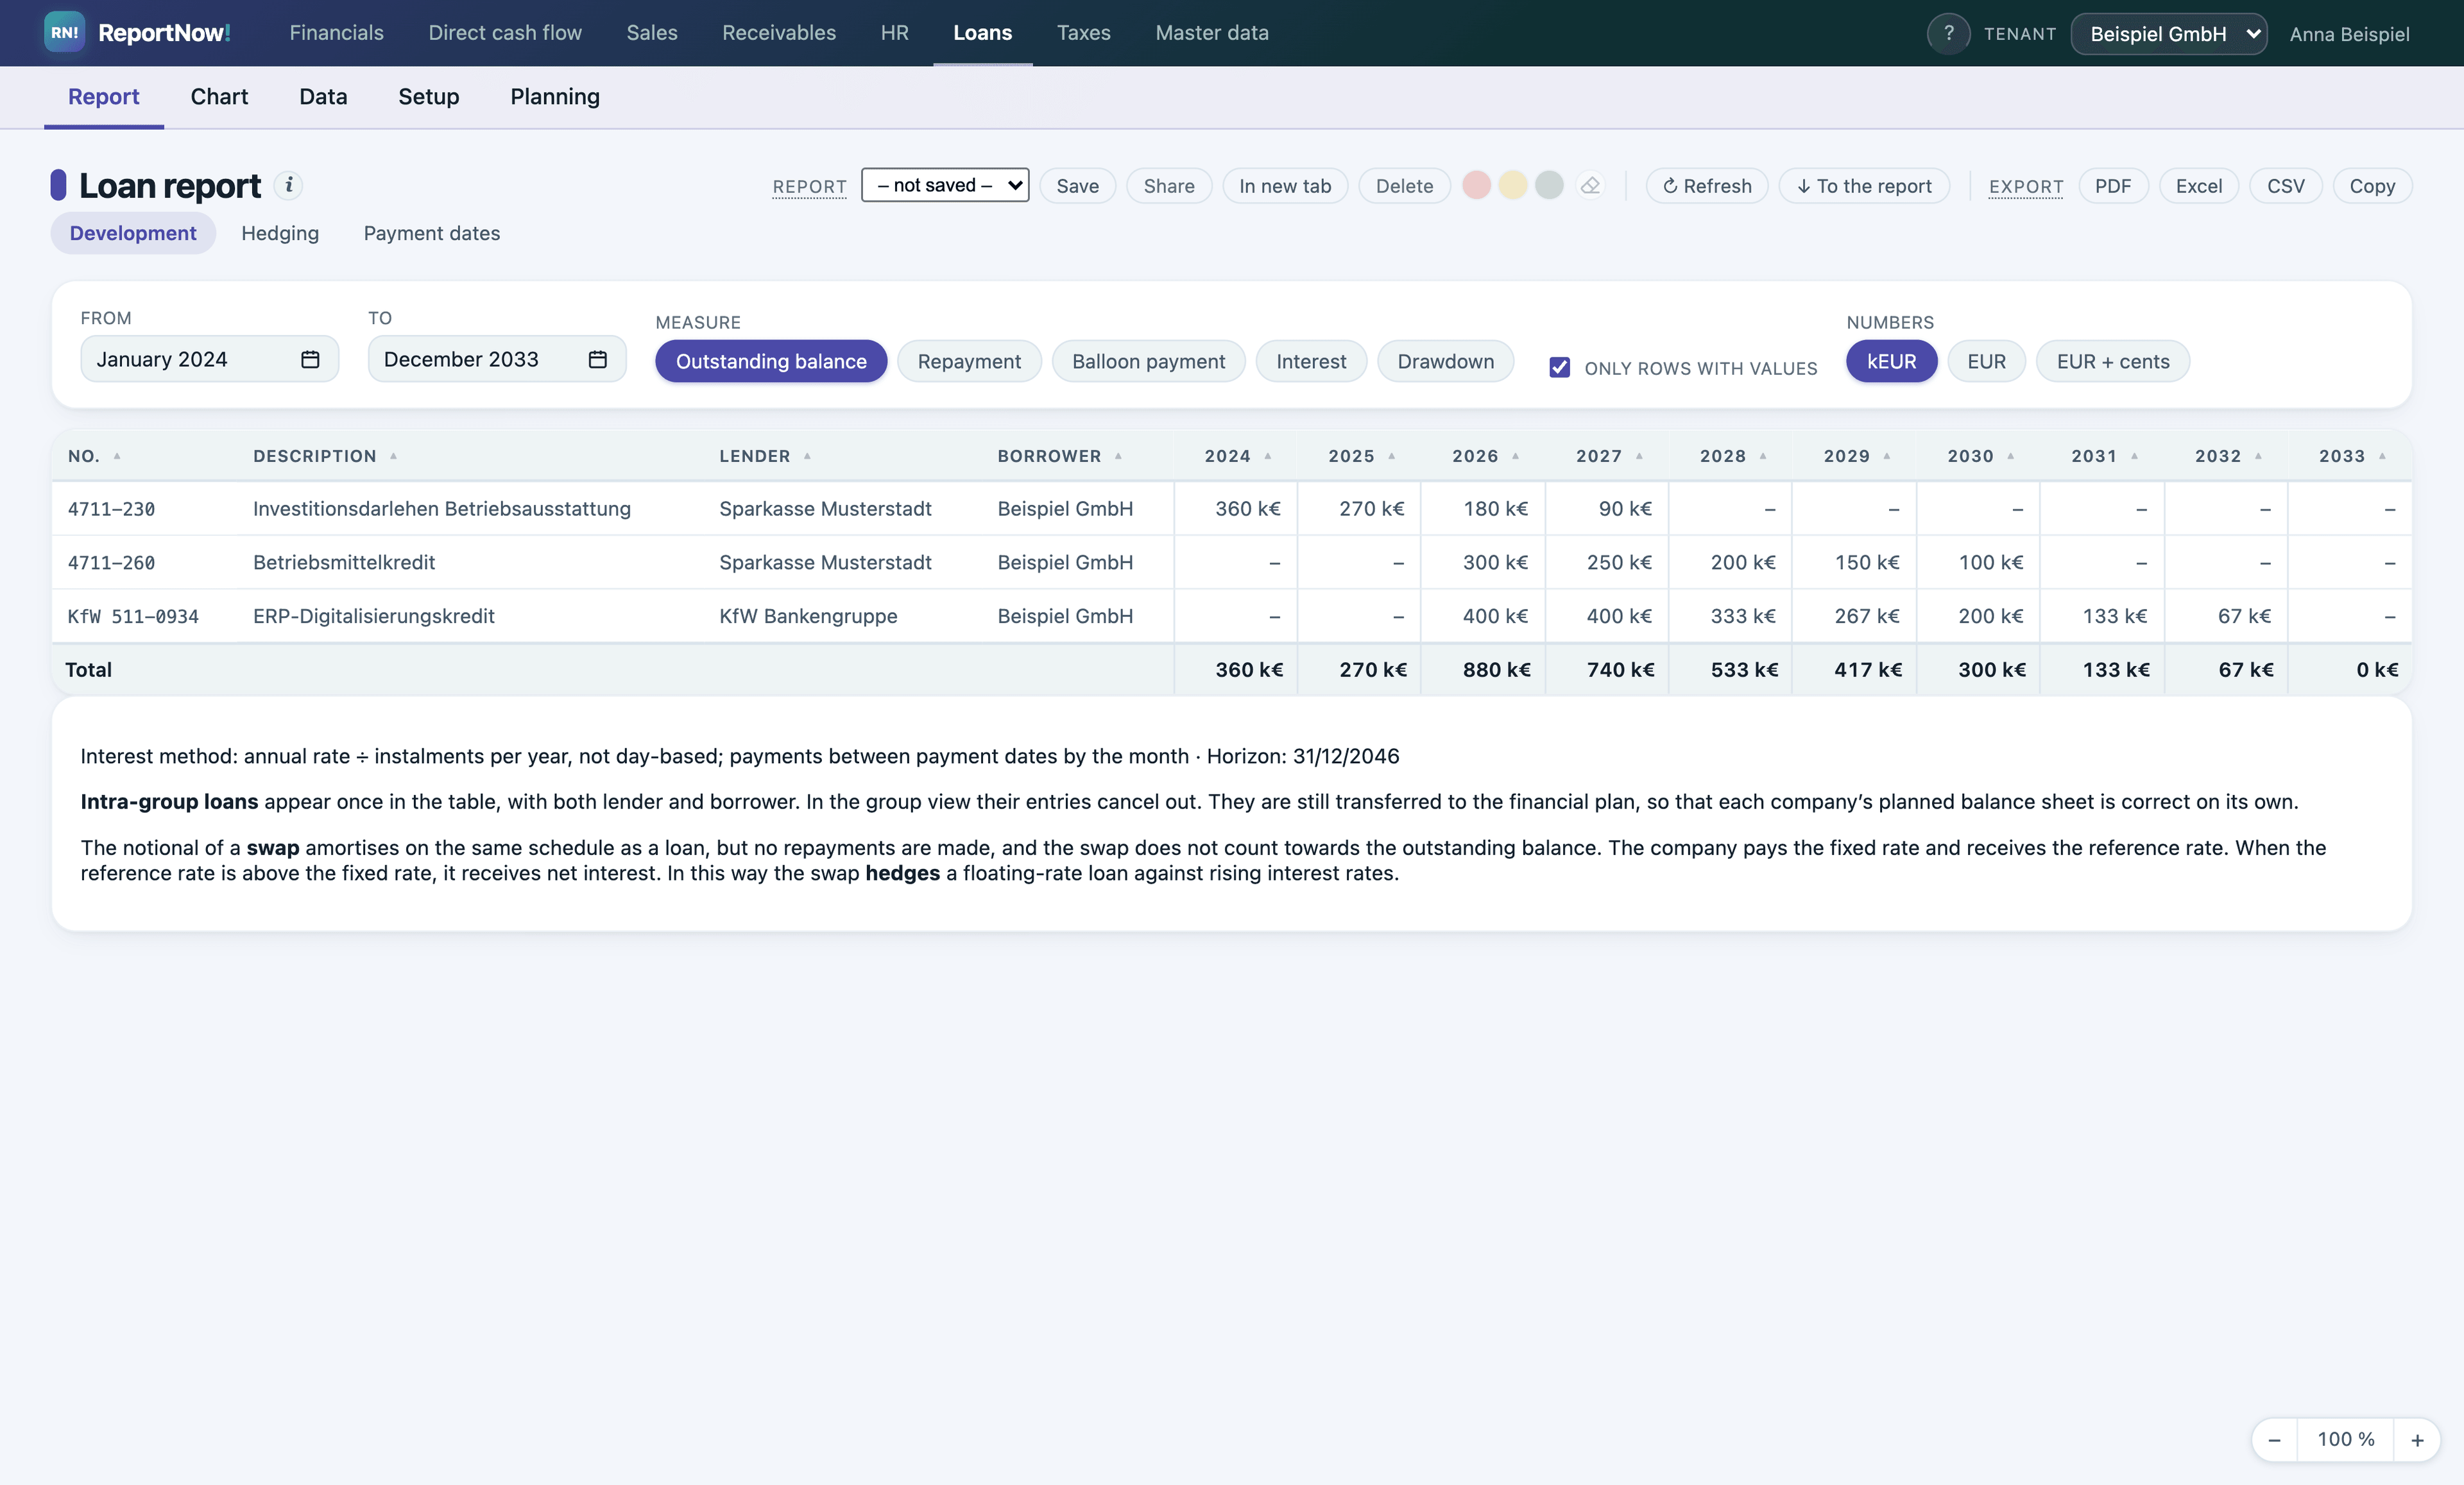The height and width of the screenshot is (1485, 2464).
Task: Open the Financials menu
Action: click(x=336, y=33)
